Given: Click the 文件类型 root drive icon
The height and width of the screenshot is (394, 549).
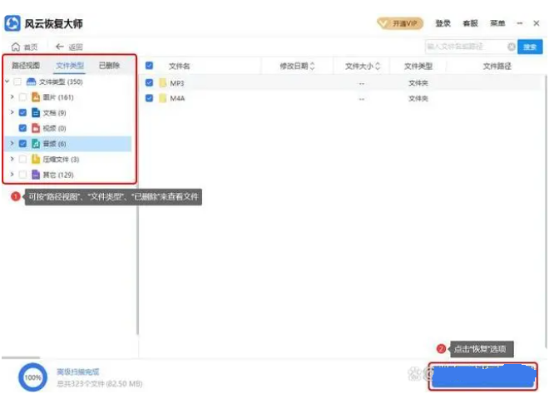Looking at the screenshot, I should (x=31, y=82).
